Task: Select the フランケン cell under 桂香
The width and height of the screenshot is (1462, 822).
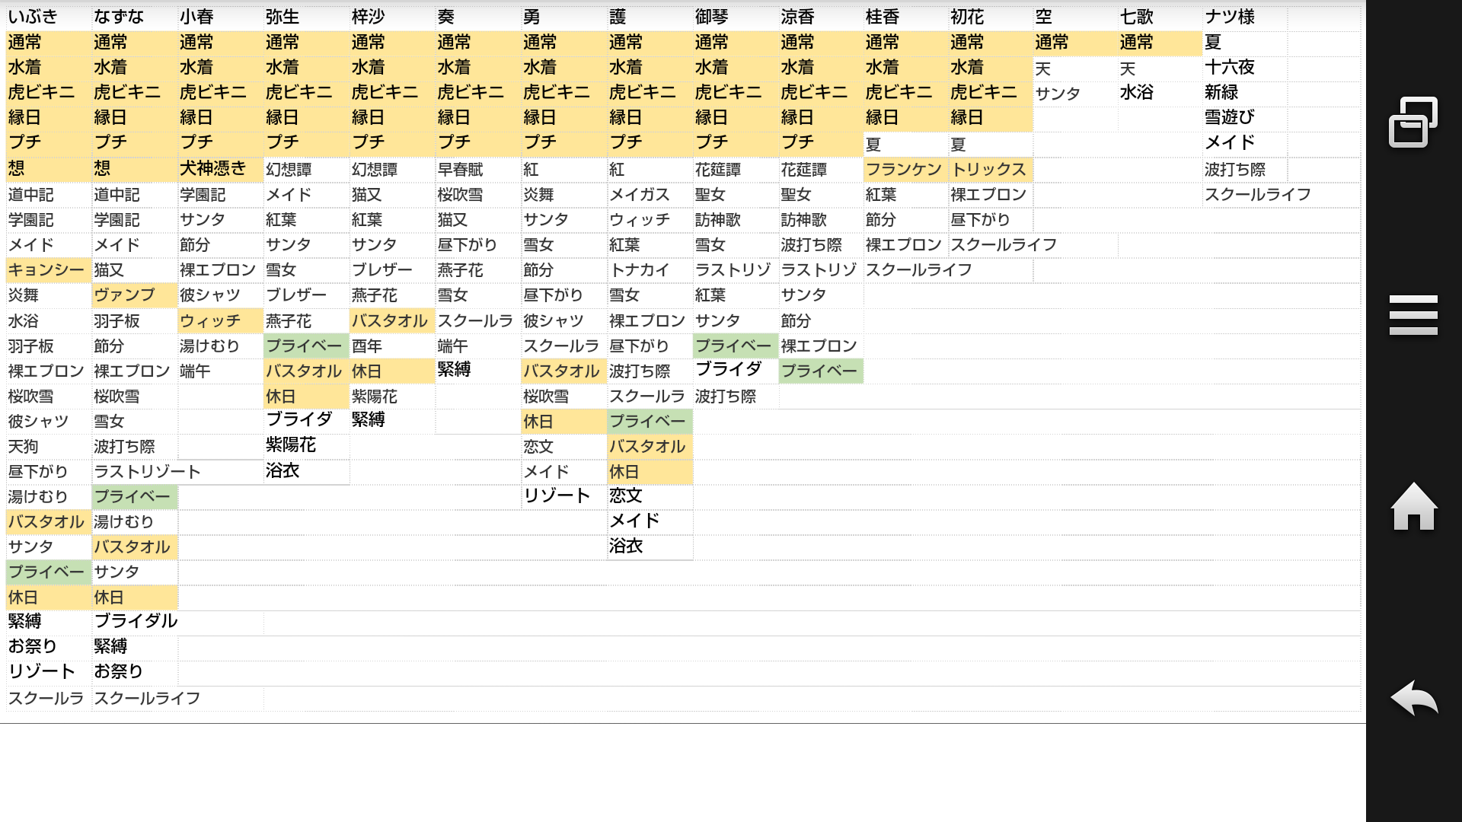Action: pyautogui.click(x=904, y=169)
